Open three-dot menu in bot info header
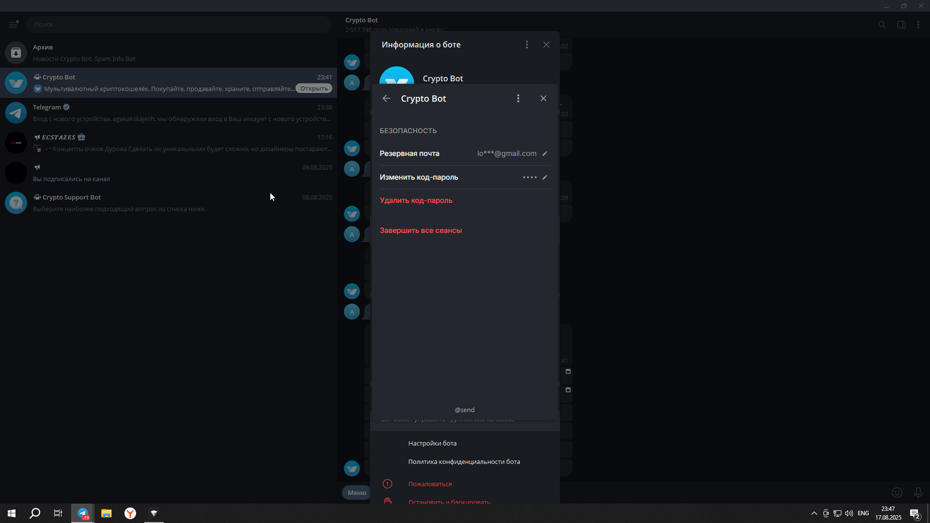This screenshot has width=930, height=523. [527, 45]
